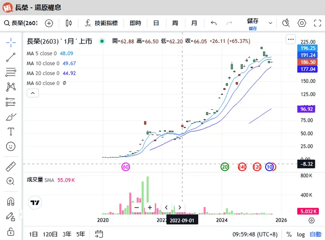Open timezone menu 09:59:48 (UTC+8)
The height and width of the screenshot is (240, 325).
tap(255, 234)
